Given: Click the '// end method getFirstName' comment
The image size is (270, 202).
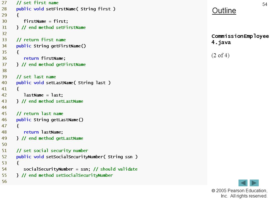Looking at the screenshot, I should (x=54, y=65).
